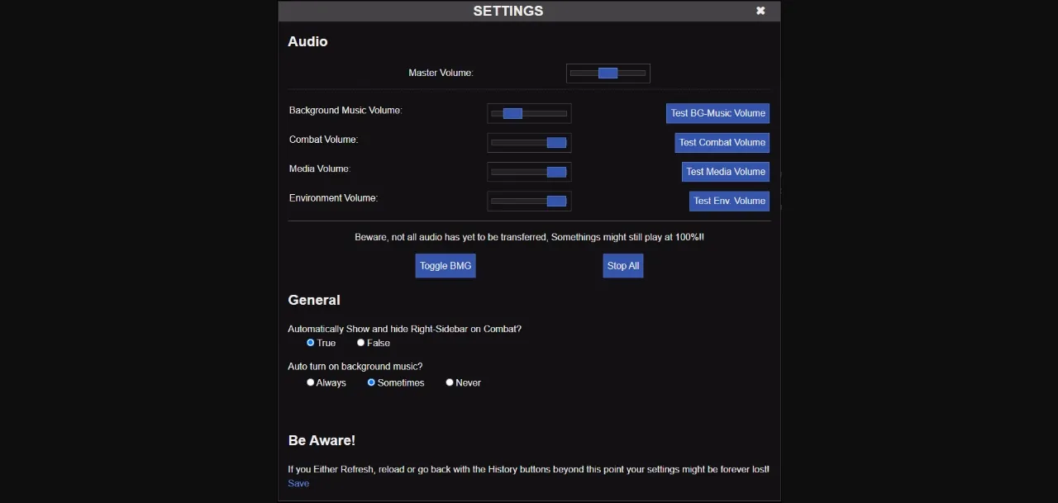Choose Always for auto background music
This screenshot has height=503, width=1058.
click(x=311, y=382)
